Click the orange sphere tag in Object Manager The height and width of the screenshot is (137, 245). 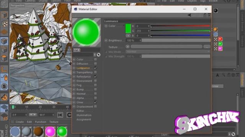(x=216, y=29)
